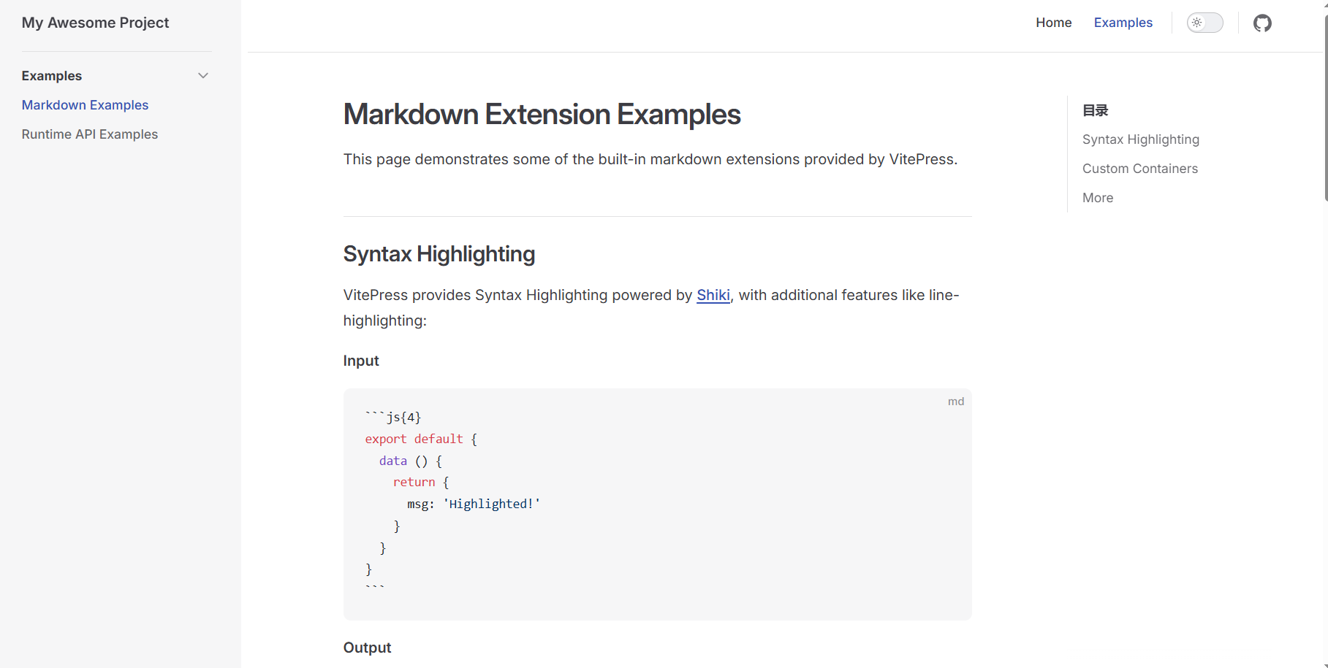
Task: Click the Syntax Highlighting section heading
Action: tap(439, 254)
